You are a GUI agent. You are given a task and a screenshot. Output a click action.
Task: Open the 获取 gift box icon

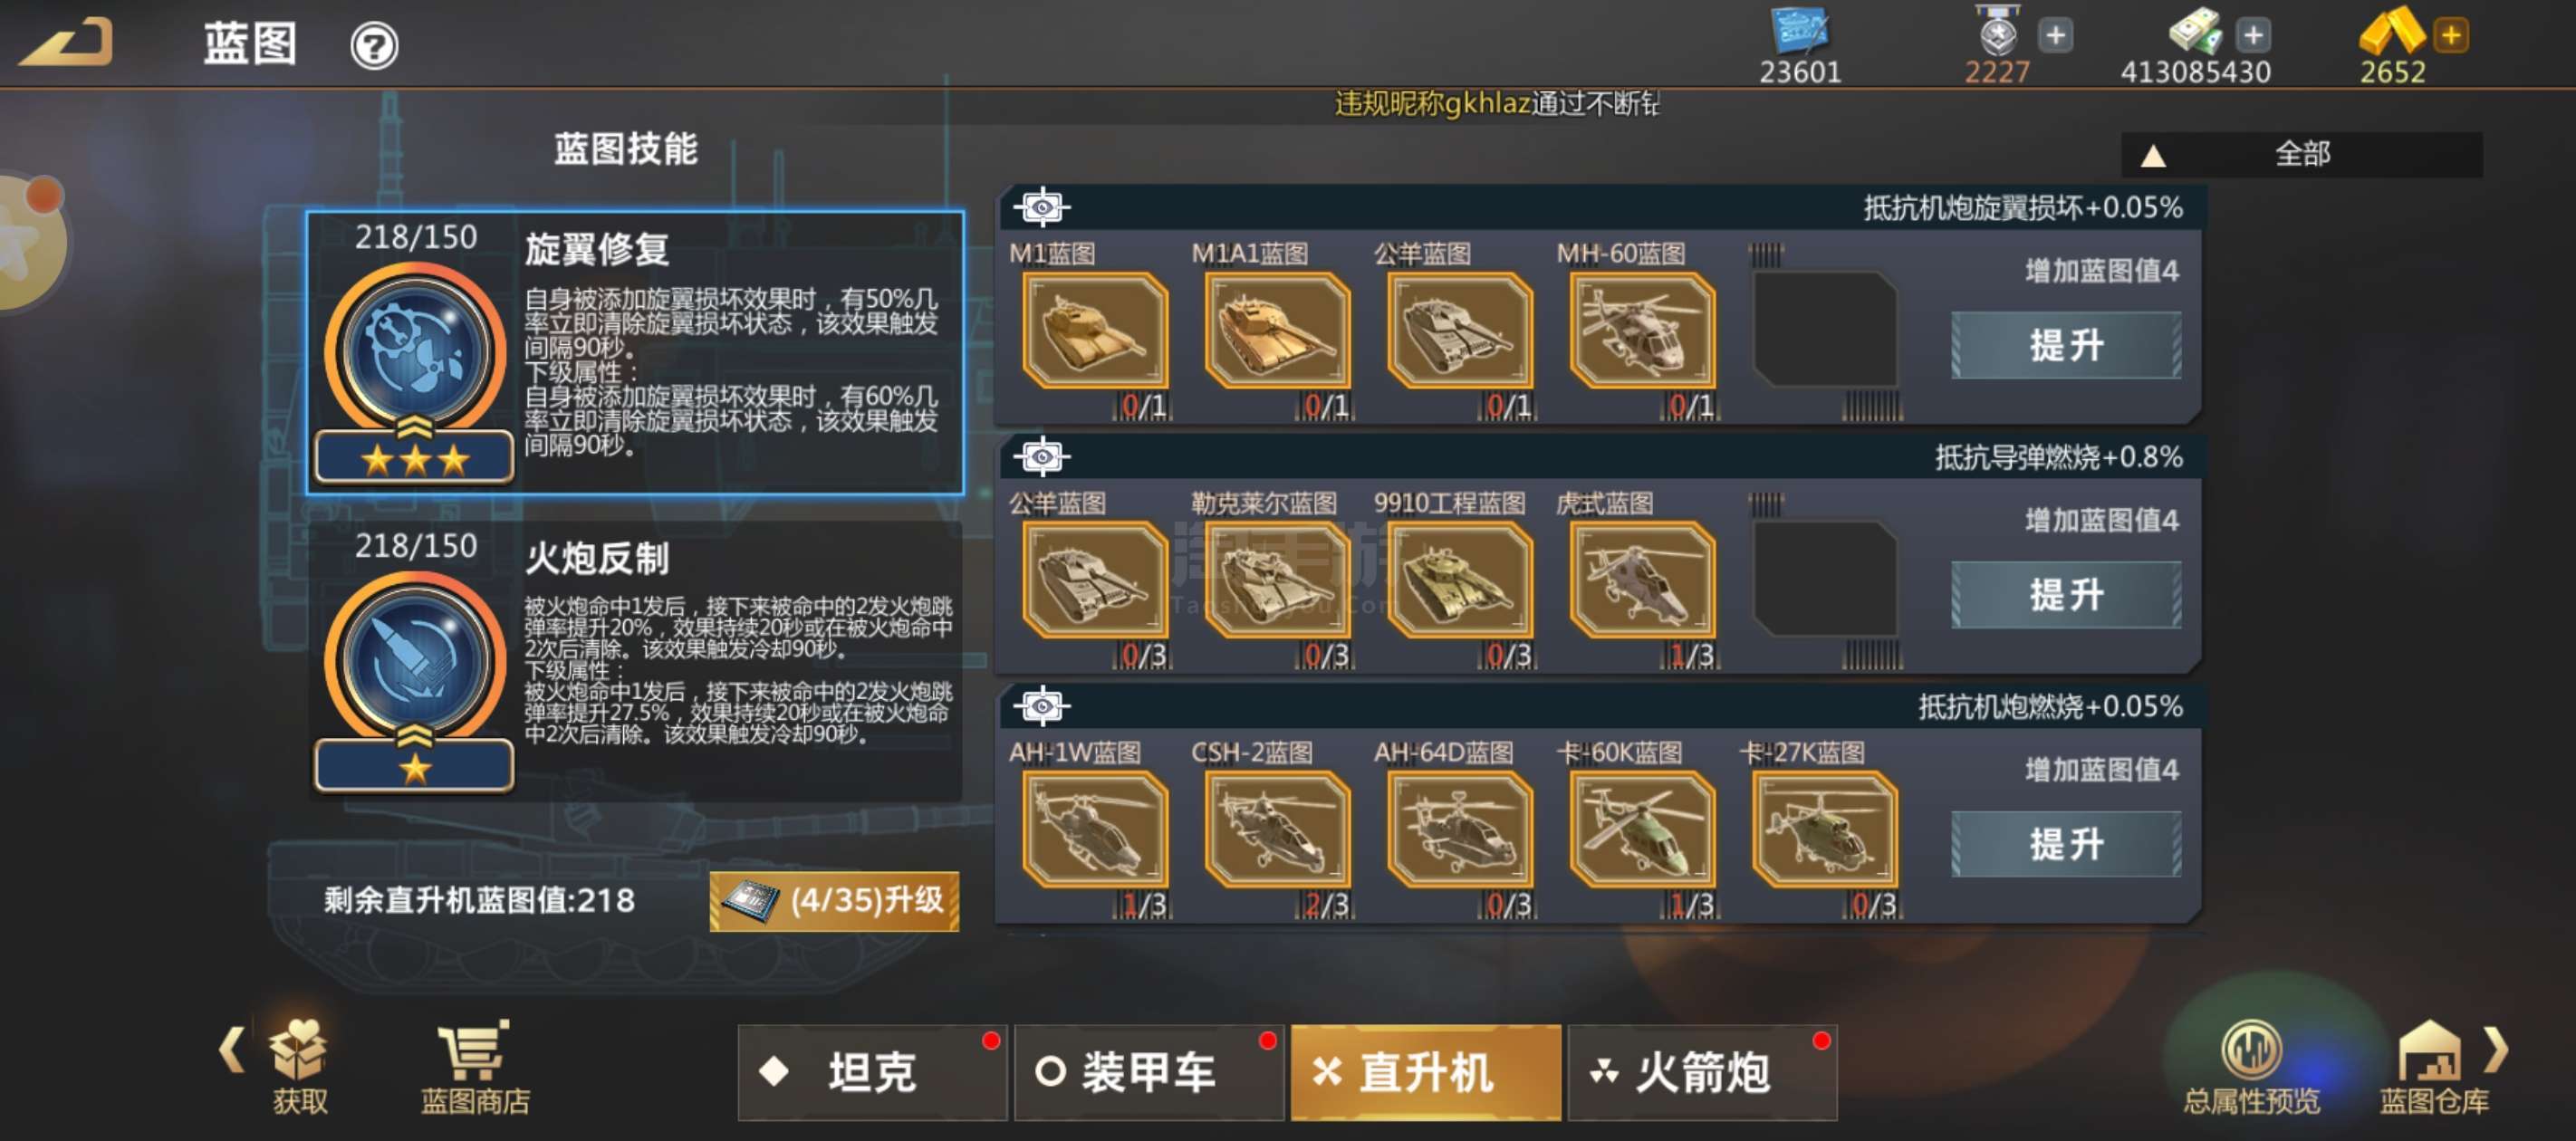click(x=299, y=1067)
